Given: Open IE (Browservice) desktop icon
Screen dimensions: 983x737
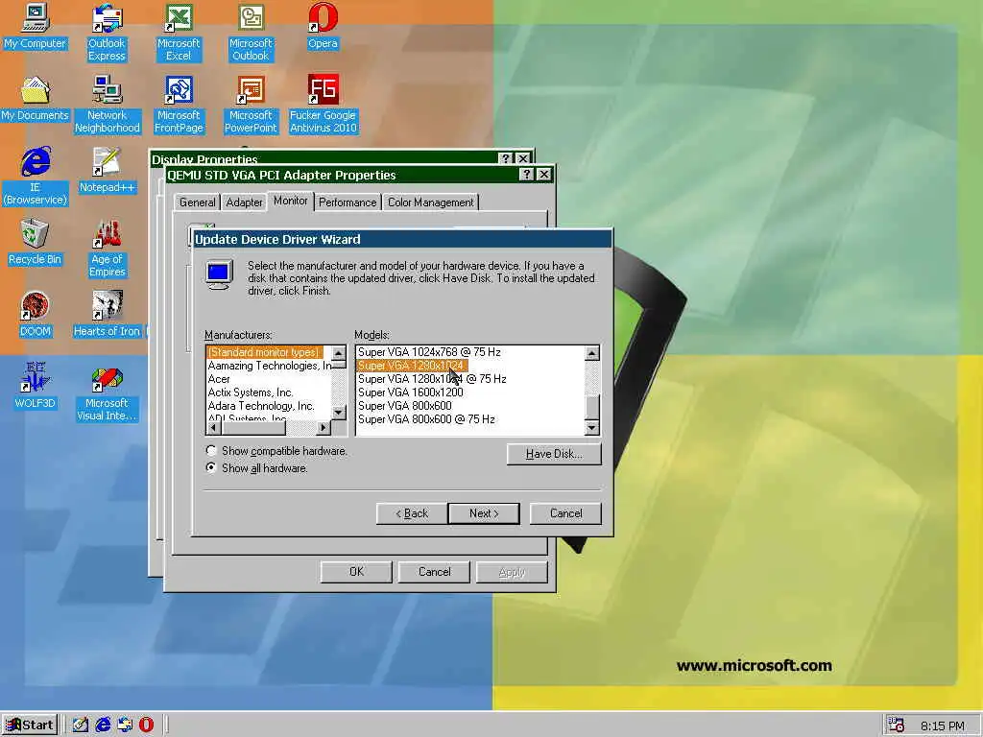Looking at the screenshot, I should pyautogui.click(x=36, y=177).
